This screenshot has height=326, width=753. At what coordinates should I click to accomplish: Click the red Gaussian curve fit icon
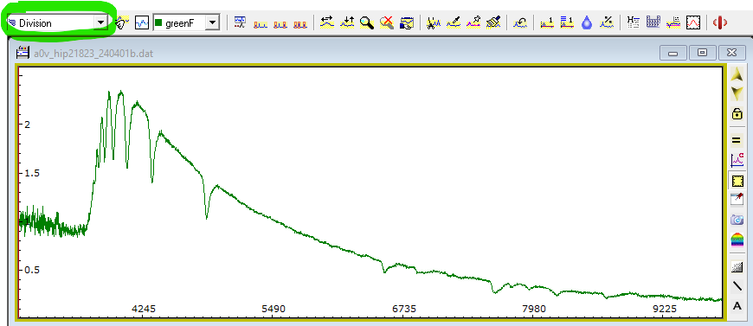[x=692, y=22]
